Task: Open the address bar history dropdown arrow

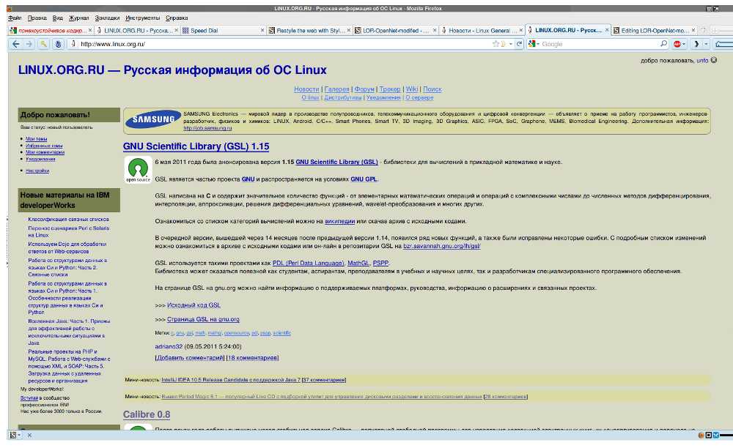Action: click(510, 44)
